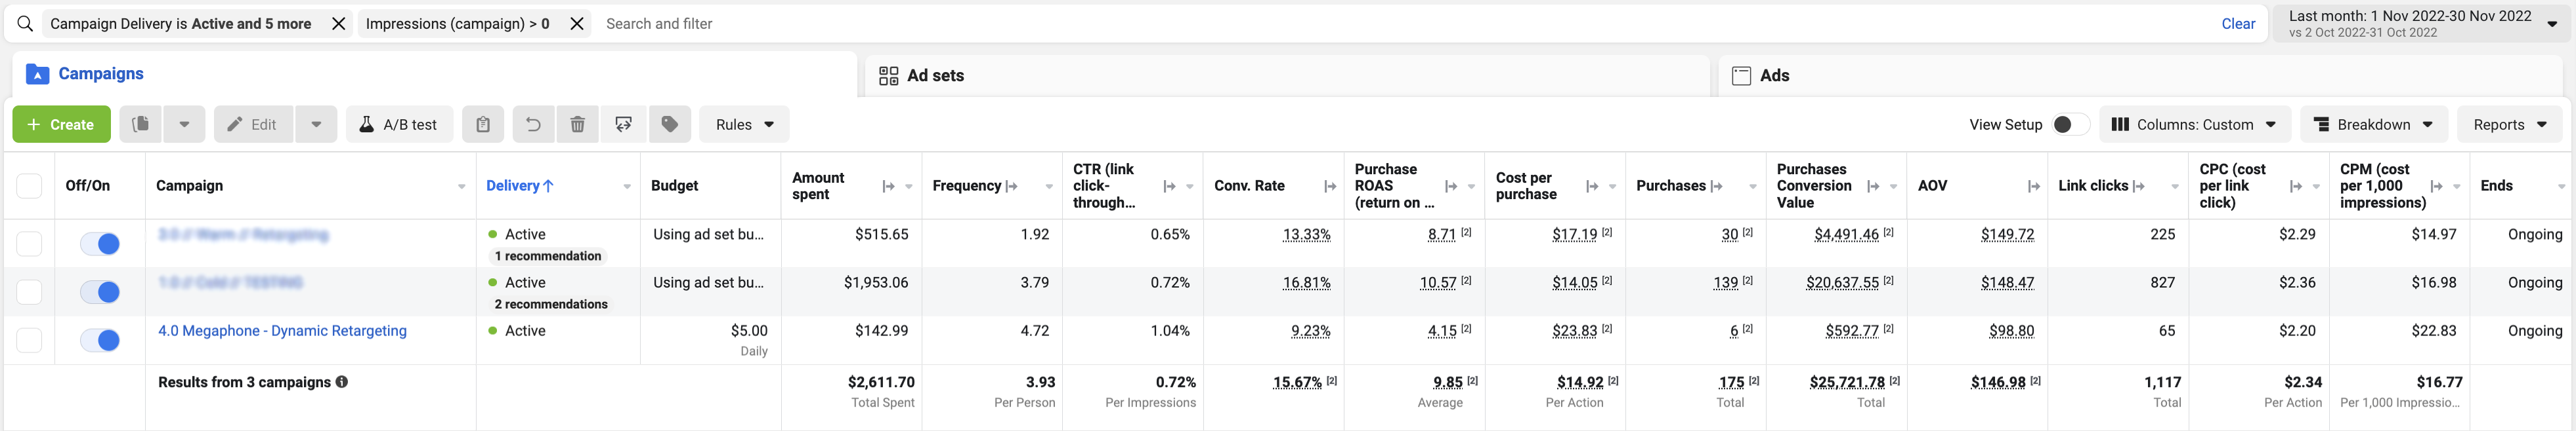Click the trash delete icon
The height and width of the screenshot is (431, 2576).
pyautogui.click(x=578, y=124)
